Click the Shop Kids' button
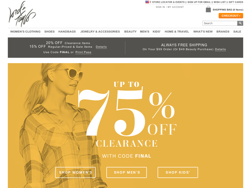The height and width of the screenshot is (188, 251). click(178, 173)
